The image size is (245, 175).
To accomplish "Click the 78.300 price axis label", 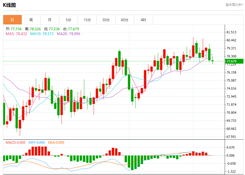I will pyautogui.click(x=231, y=56).
